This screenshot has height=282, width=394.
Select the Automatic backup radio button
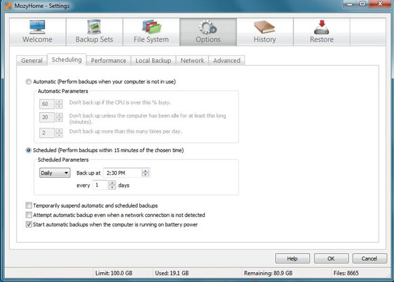29,81
